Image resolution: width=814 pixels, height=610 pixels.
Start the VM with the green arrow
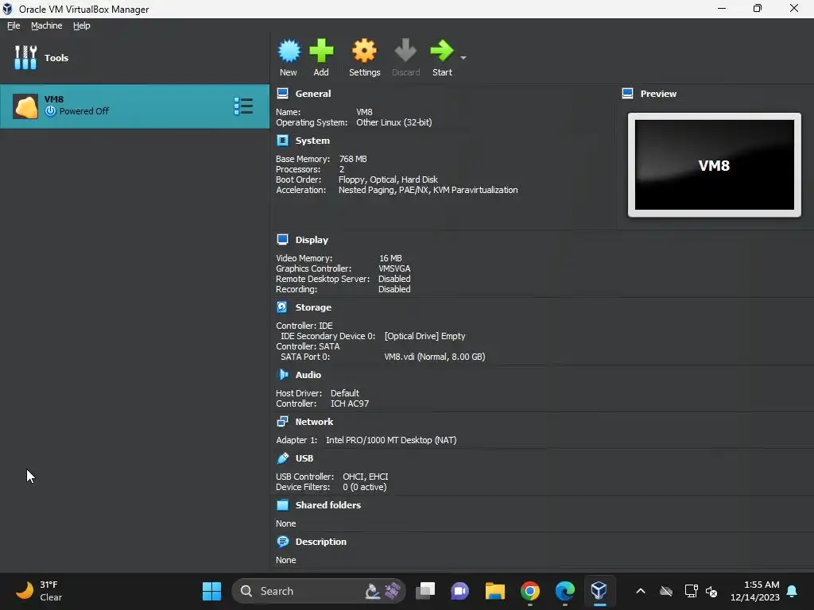(x=442, y=51)
